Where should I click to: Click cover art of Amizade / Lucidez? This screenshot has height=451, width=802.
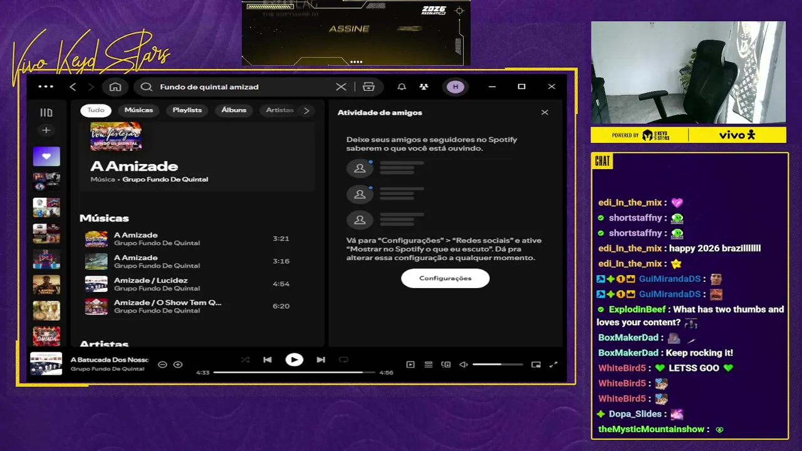click(x=96, y=284)
